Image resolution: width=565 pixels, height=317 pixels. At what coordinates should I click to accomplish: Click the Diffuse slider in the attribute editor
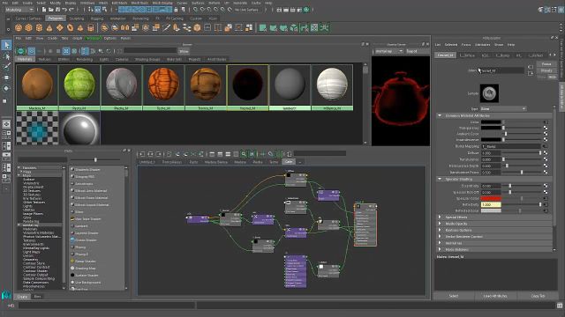coord(523,152)
